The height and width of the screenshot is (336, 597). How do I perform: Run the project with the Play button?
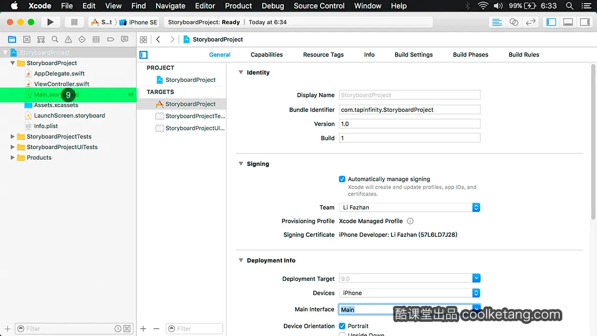tap(50, 22)
